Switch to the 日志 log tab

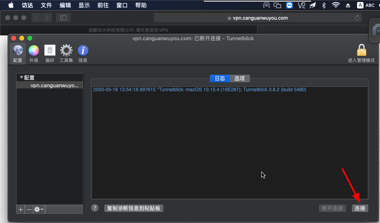220,78
